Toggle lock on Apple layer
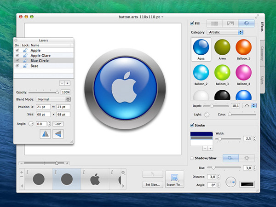This screenshot has width=276, height=207. click(x=25, y=50)
